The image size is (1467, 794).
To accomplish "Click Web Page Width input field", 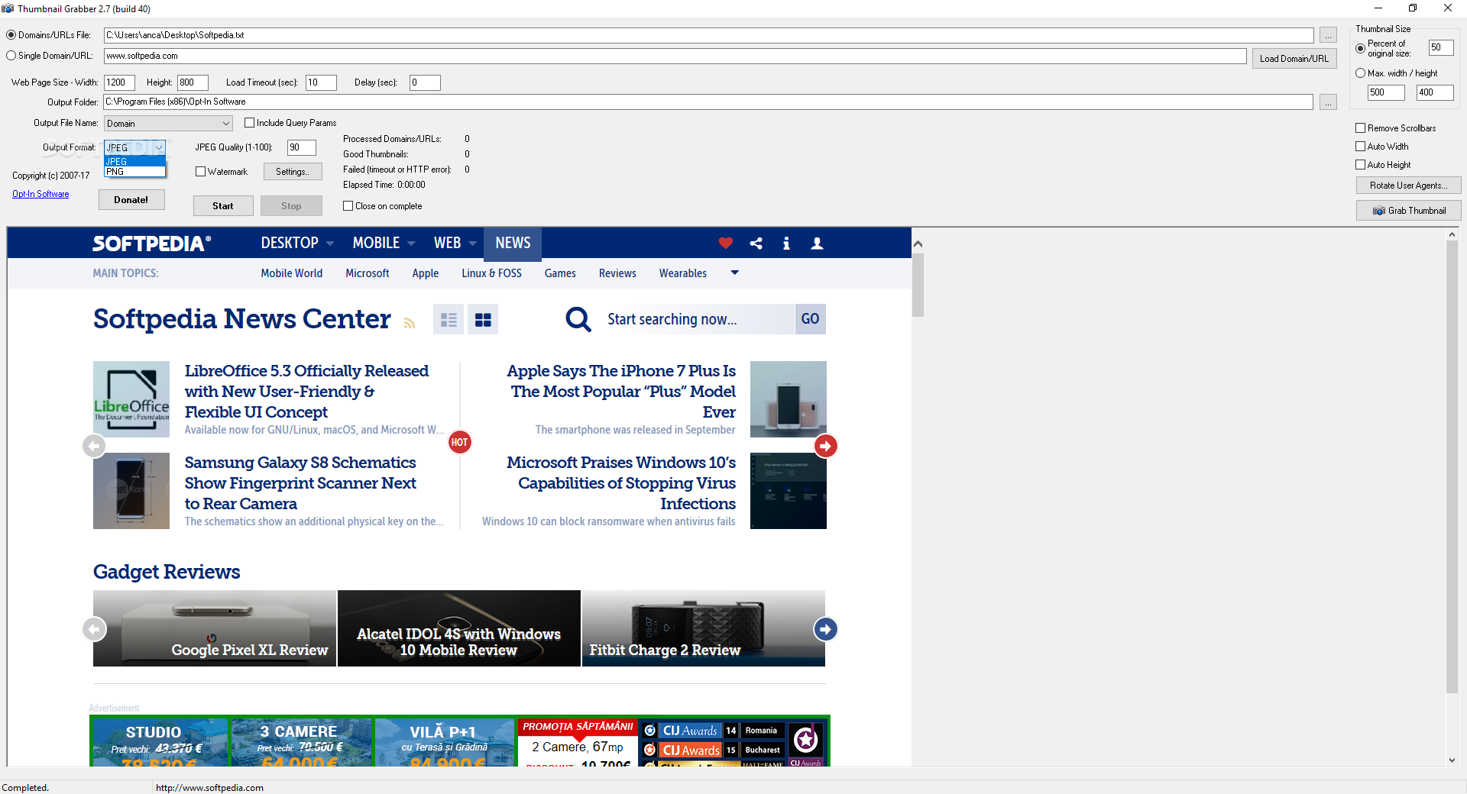I will (119, 82).
